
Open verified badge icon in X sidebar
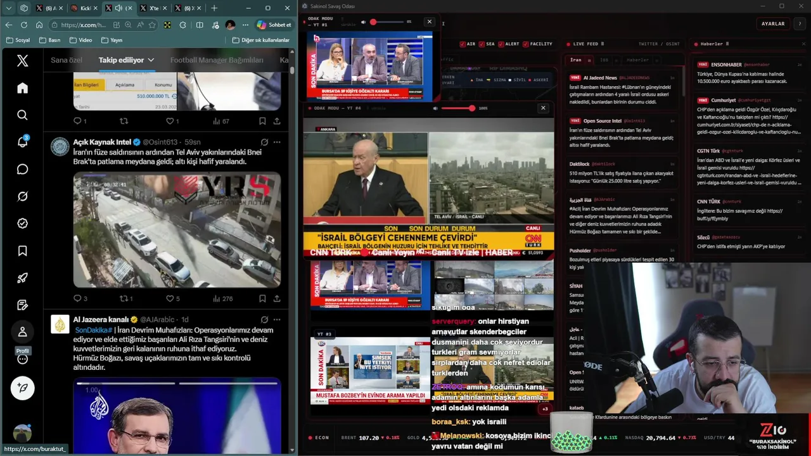(22, 224)
